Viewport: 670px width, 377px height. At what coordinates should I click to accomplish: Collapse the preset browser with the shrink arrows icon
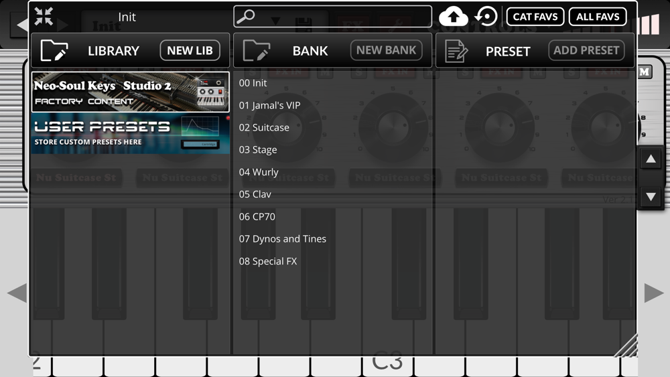(x=44, y=17)
